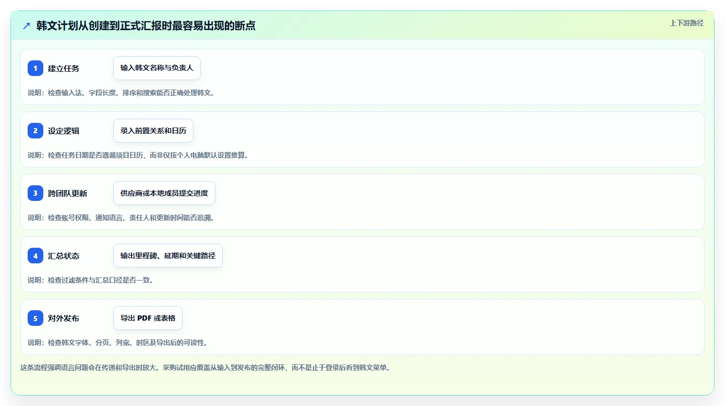The image size is (725, 406).
Task: Click the note about 账号权限、通知语言
Action: point(122,218)
